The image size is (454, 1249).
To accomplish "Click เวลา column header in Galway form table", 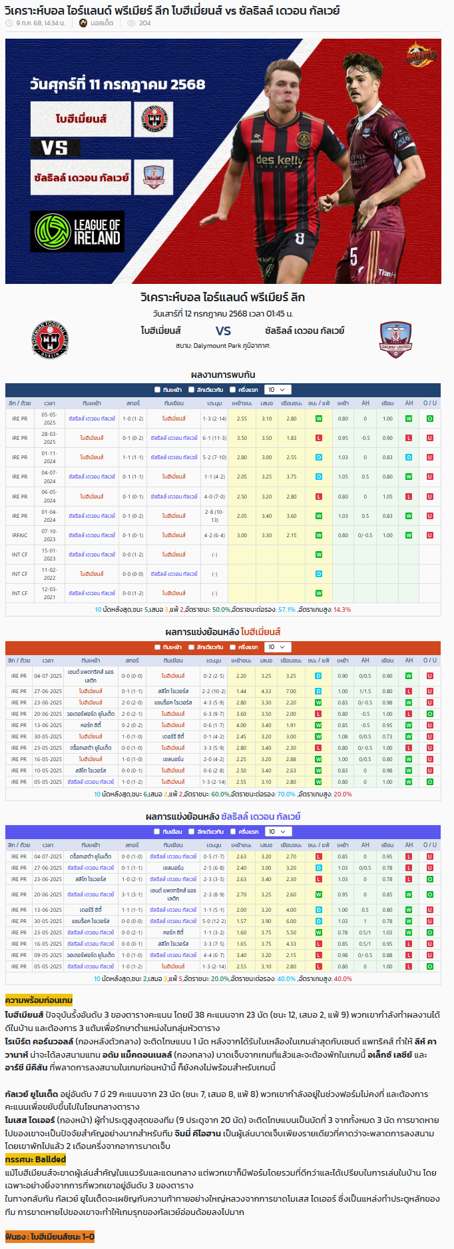I will click(47, 845).
